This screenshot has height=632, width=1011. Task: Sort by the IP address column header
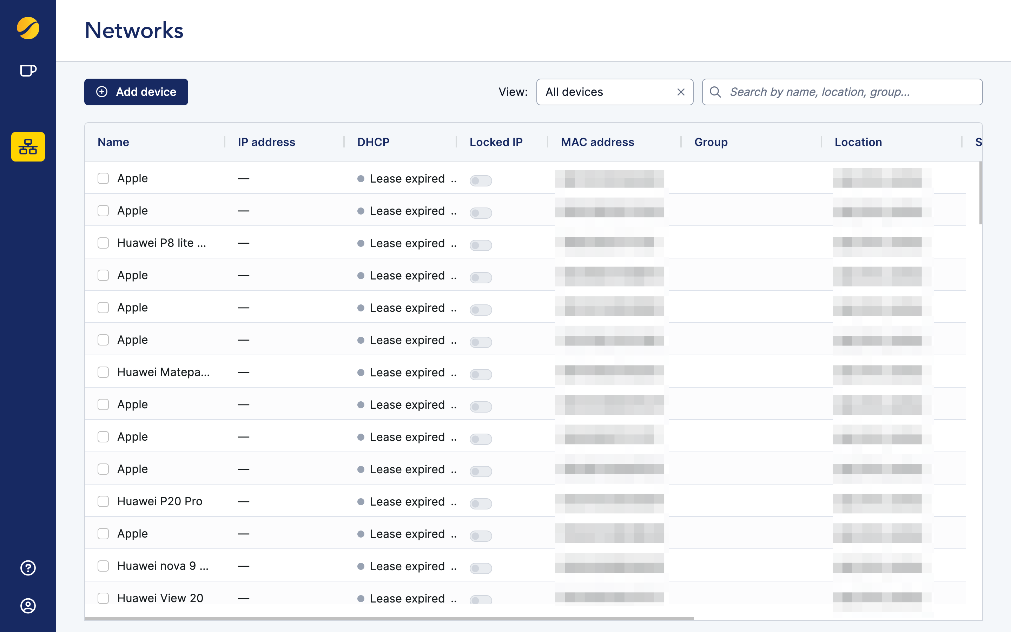pos(266,142)
